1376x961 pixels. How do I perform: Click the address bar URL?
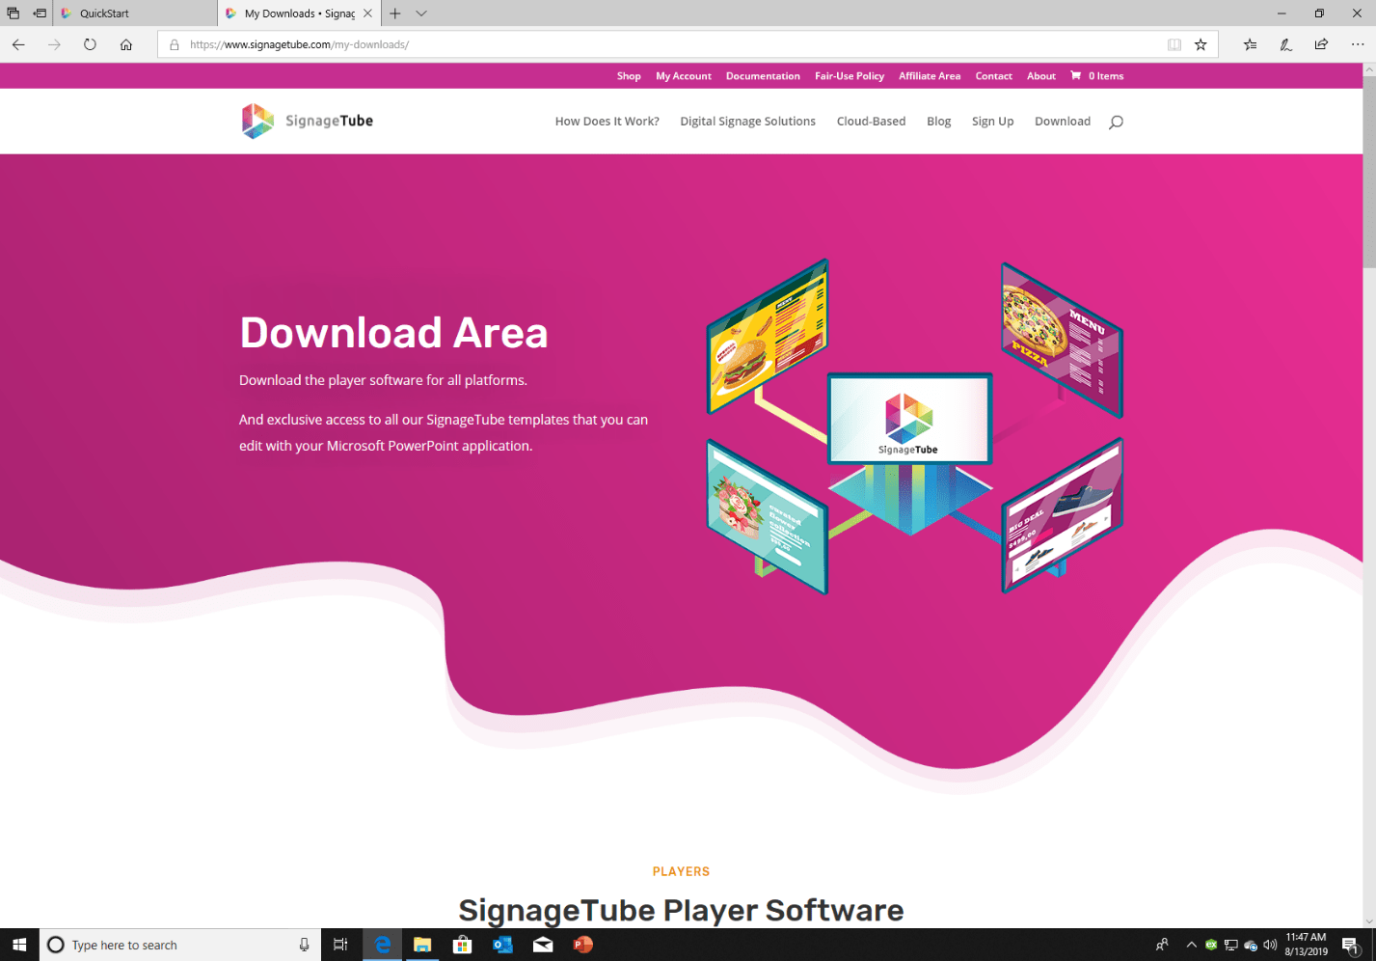tap(299, 44)
